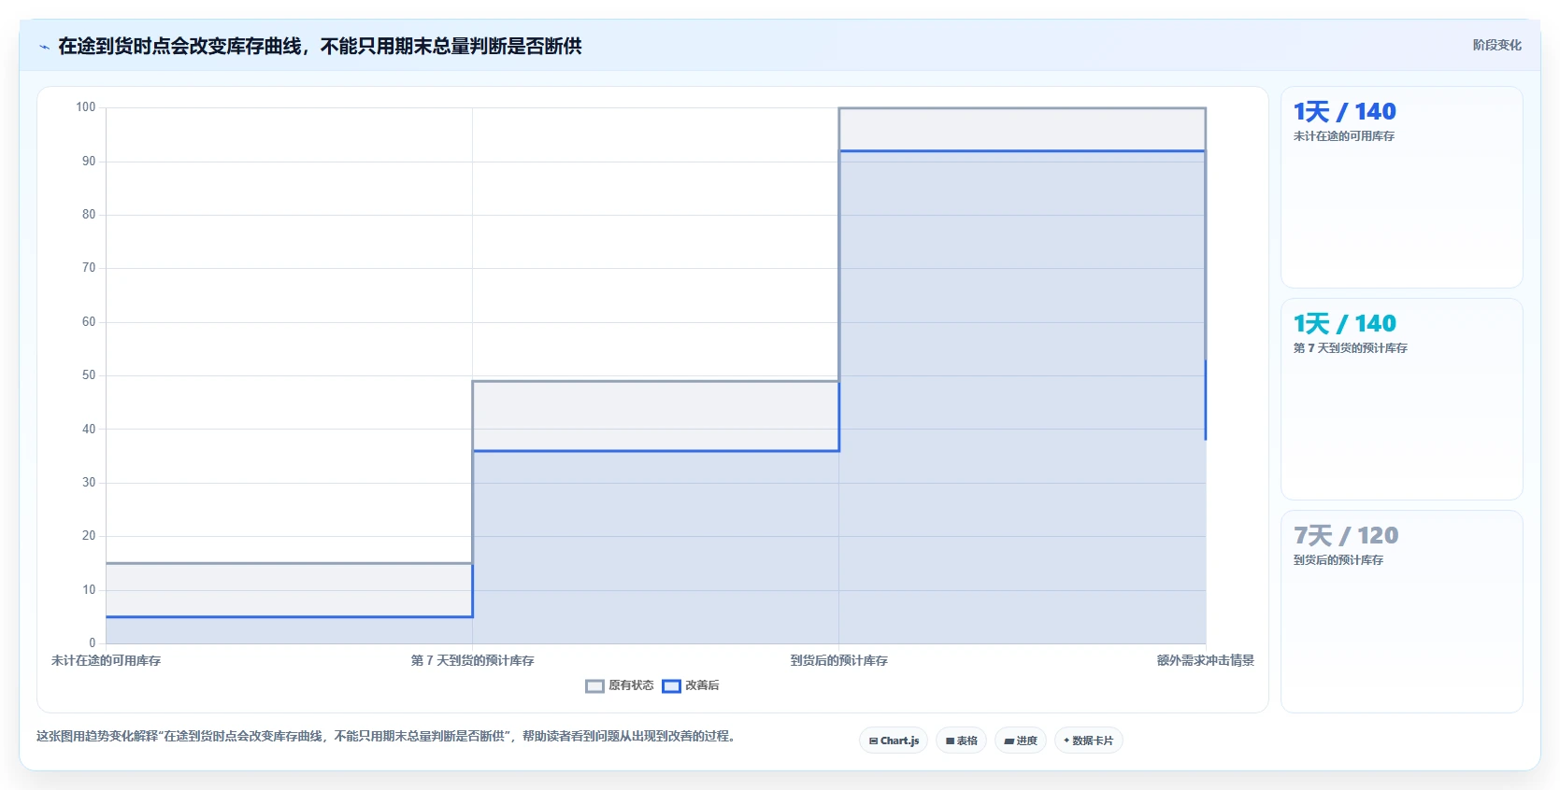Click the y-axis value 60

pos(89,322)
